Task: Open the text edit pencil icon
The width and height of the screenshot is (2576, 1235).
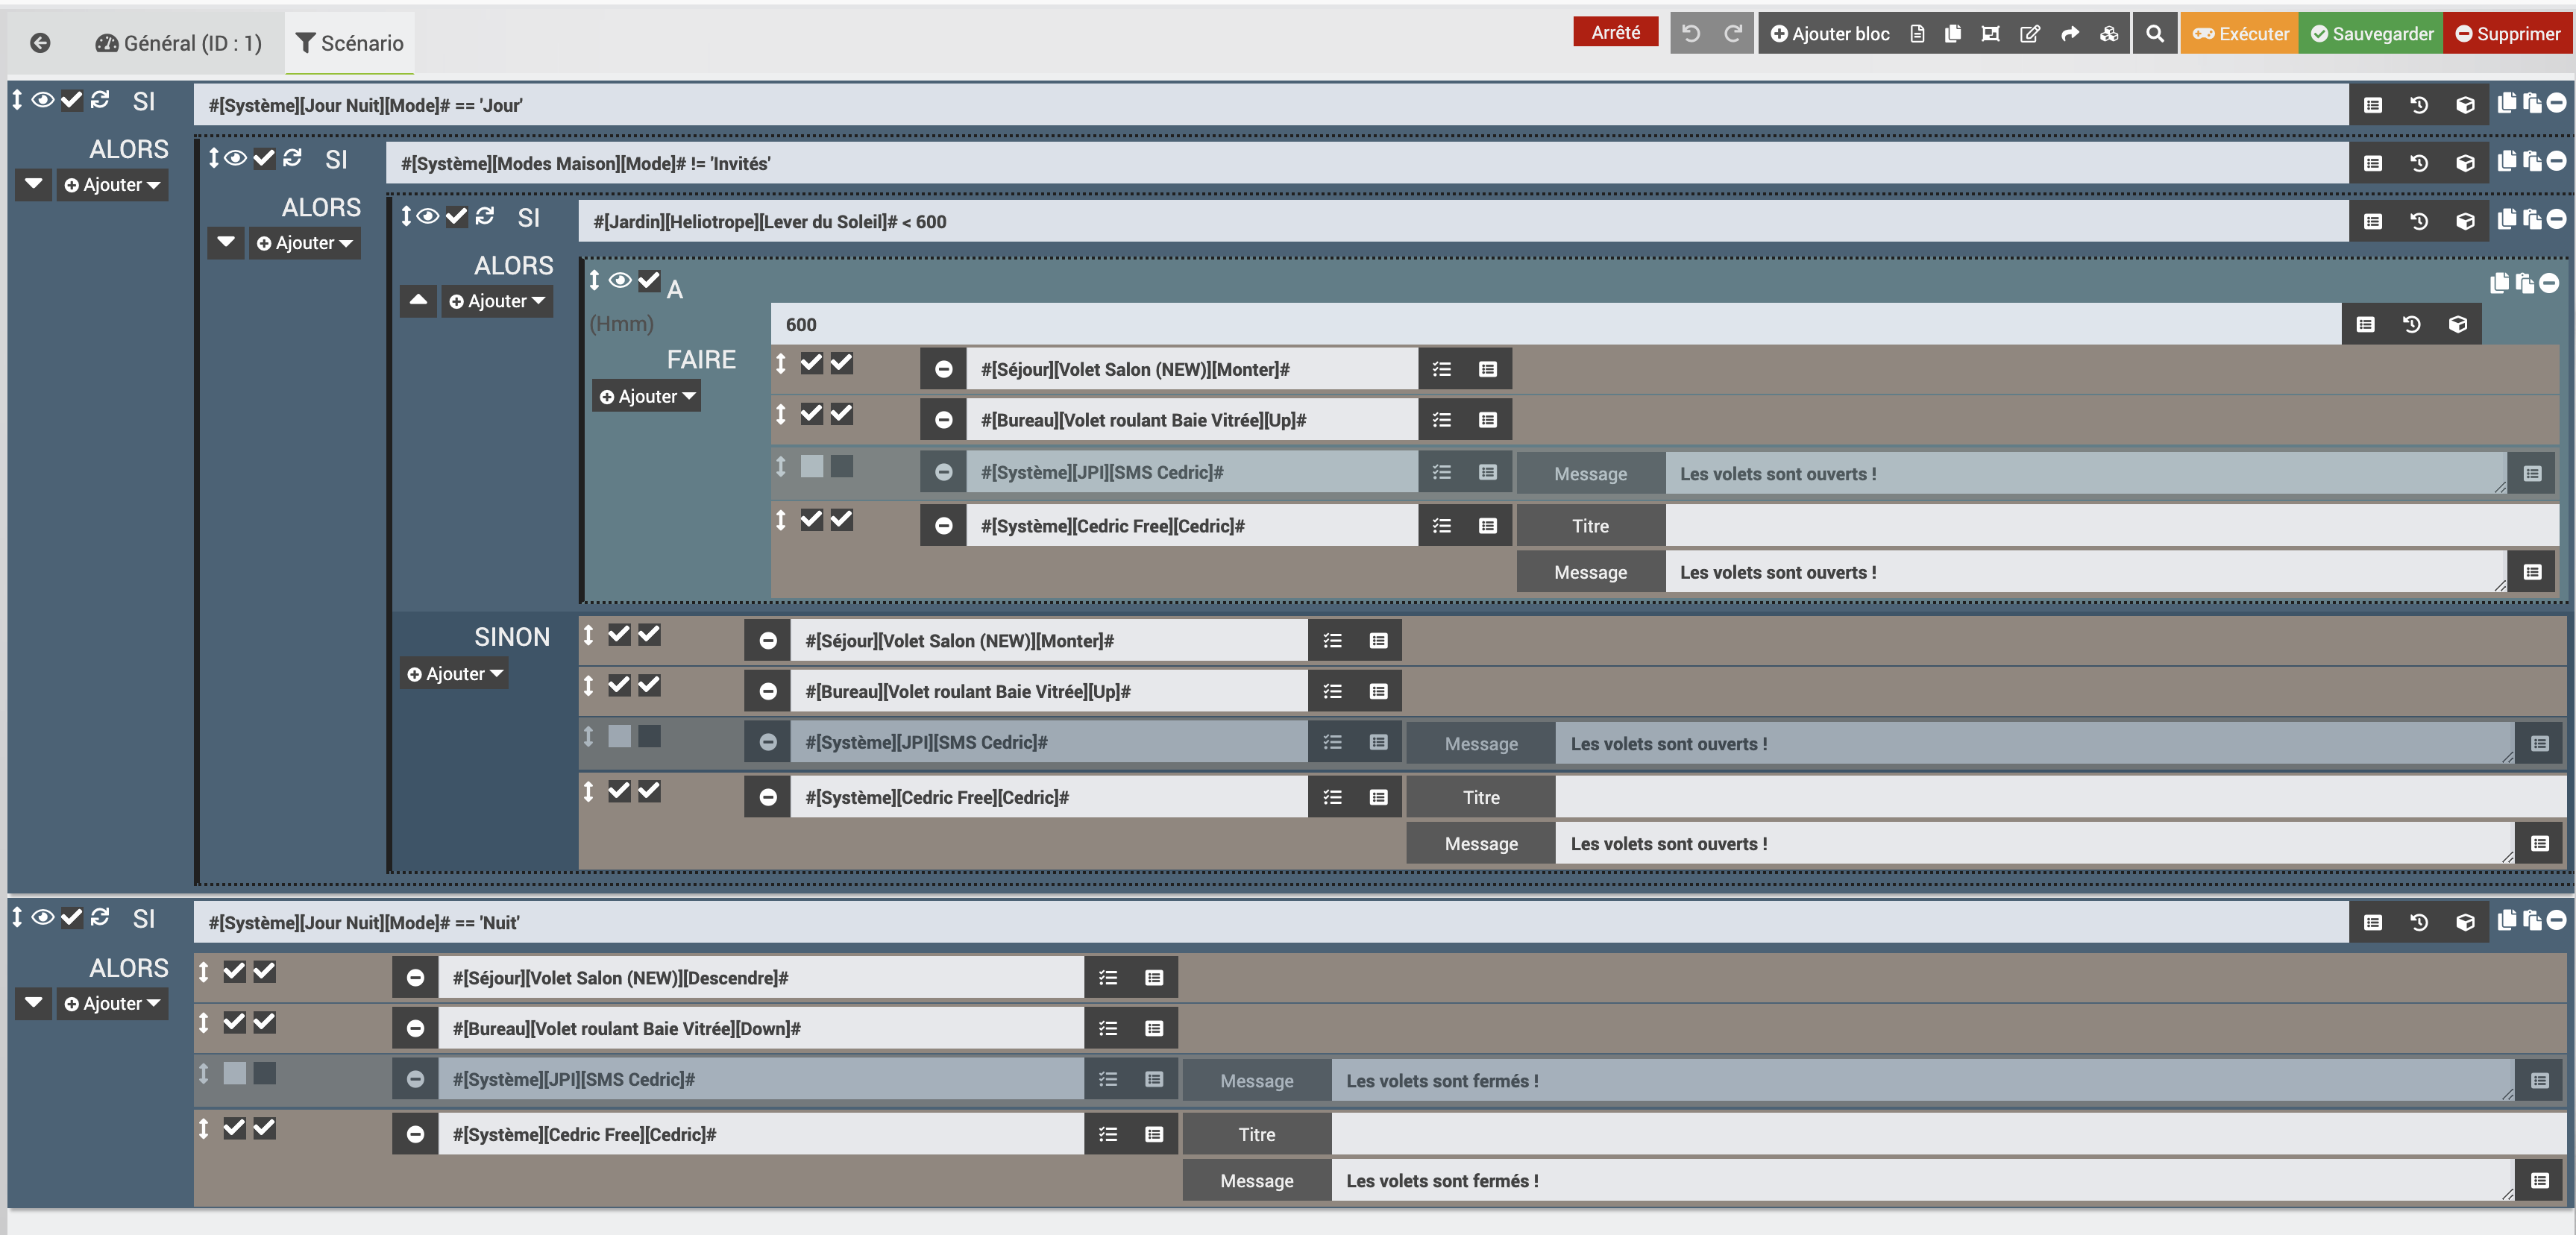Action: tap(2030, 34)
